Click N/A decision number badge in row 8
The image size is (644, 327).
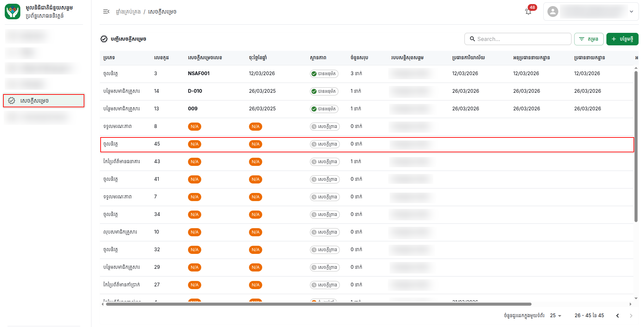(194, 127)
